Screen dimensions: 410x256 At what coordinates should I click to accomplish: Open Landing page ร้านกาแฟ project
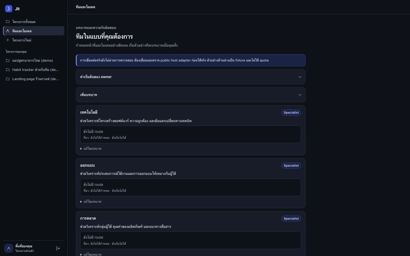coord(34,79)
